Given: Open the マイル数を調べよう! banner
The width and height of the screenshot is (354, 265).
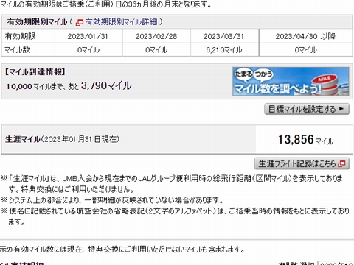Looking at the screenshot, I should pos(291,81).
